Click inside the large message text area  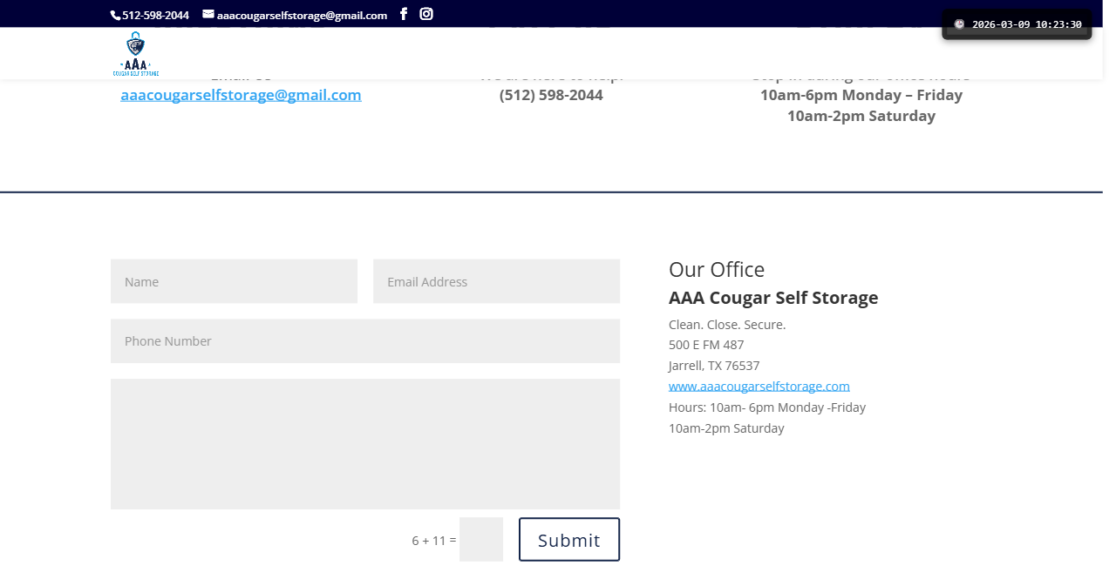click(x=365, y=444)
